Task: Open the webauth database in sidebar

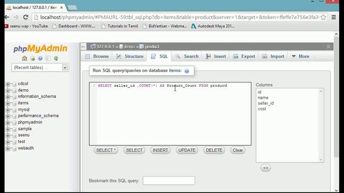Action: (26, 148)
